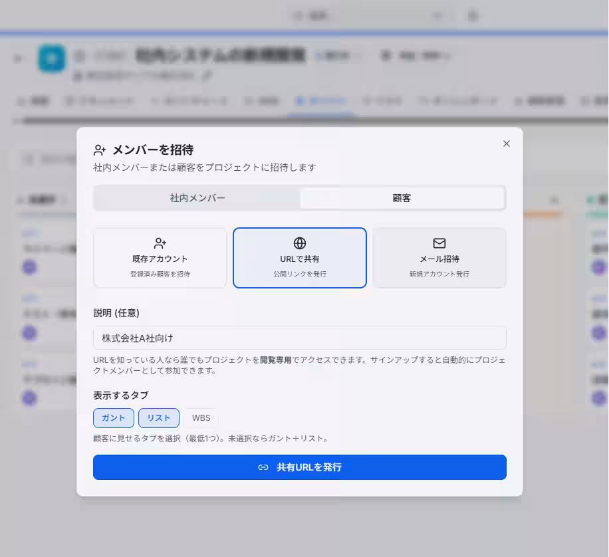Switch to the 顧客 tab
The width and height of the screenshot is (609, 557).
(402, 198)
